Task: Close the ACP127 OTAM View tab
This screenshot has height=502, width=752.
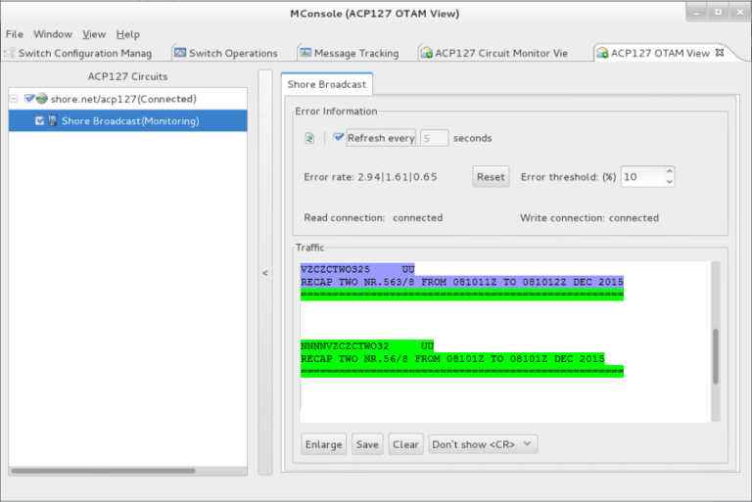Action: tap(720, 52)
